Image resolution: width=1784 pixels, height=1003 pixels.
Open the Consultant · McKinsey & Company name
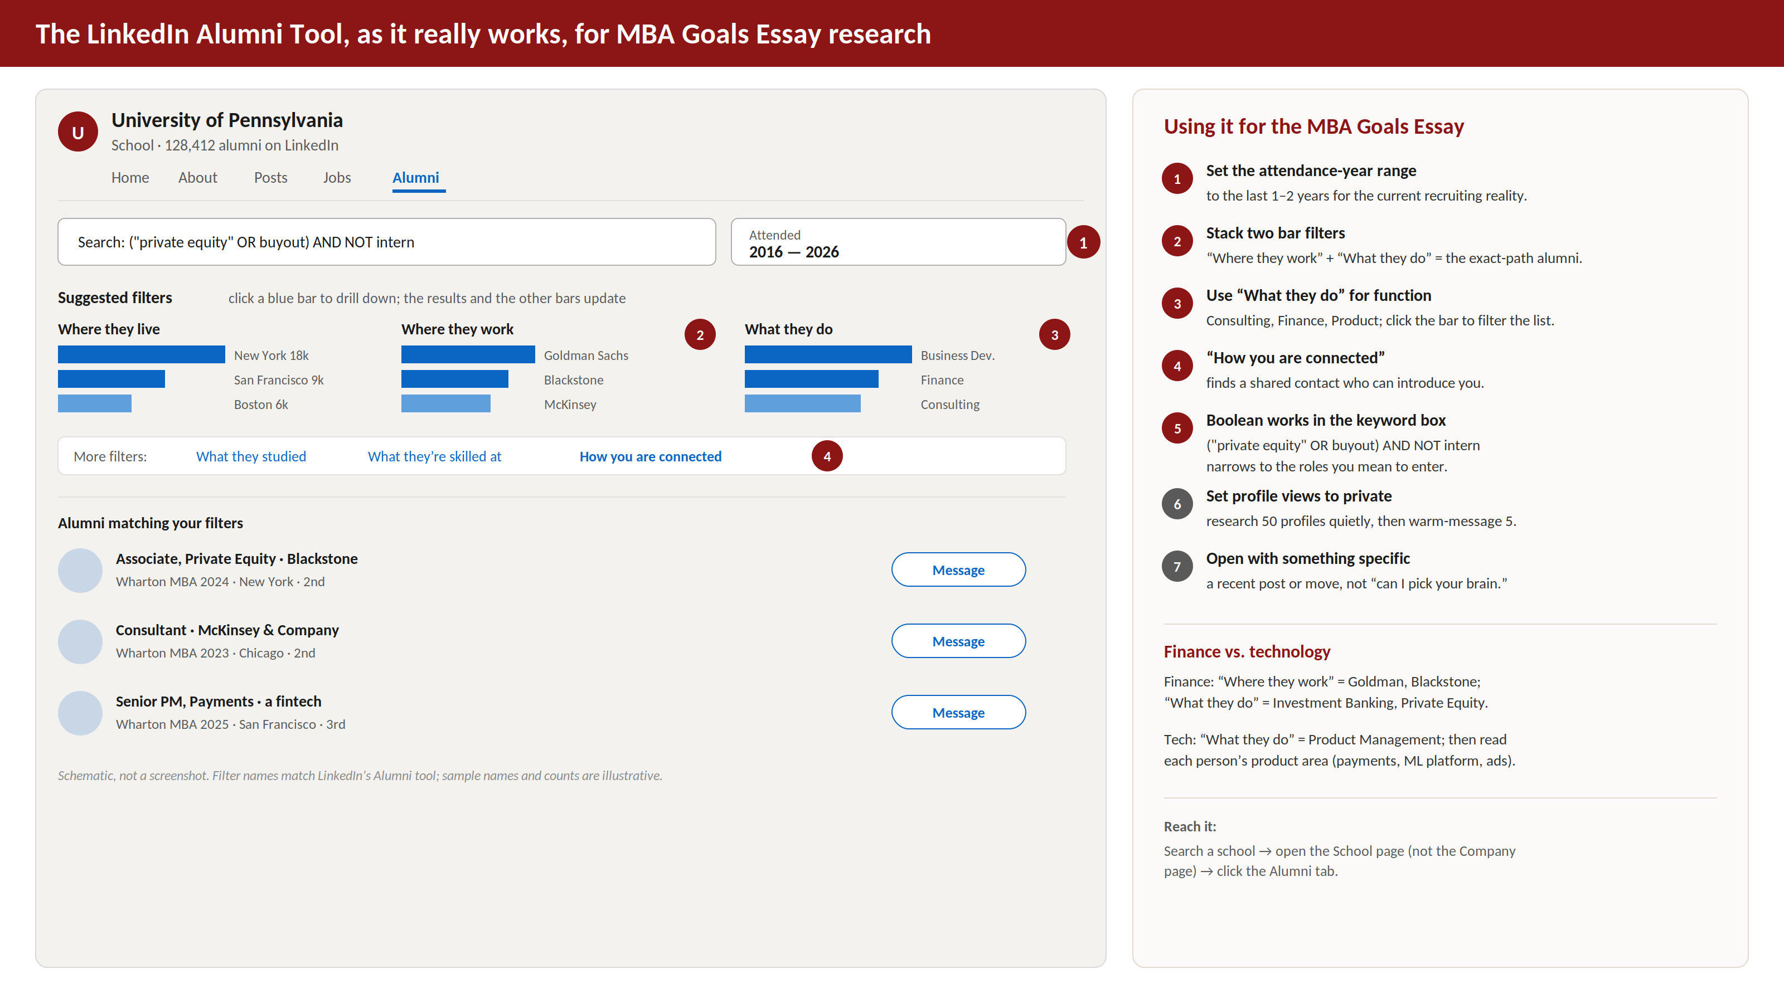227,630
